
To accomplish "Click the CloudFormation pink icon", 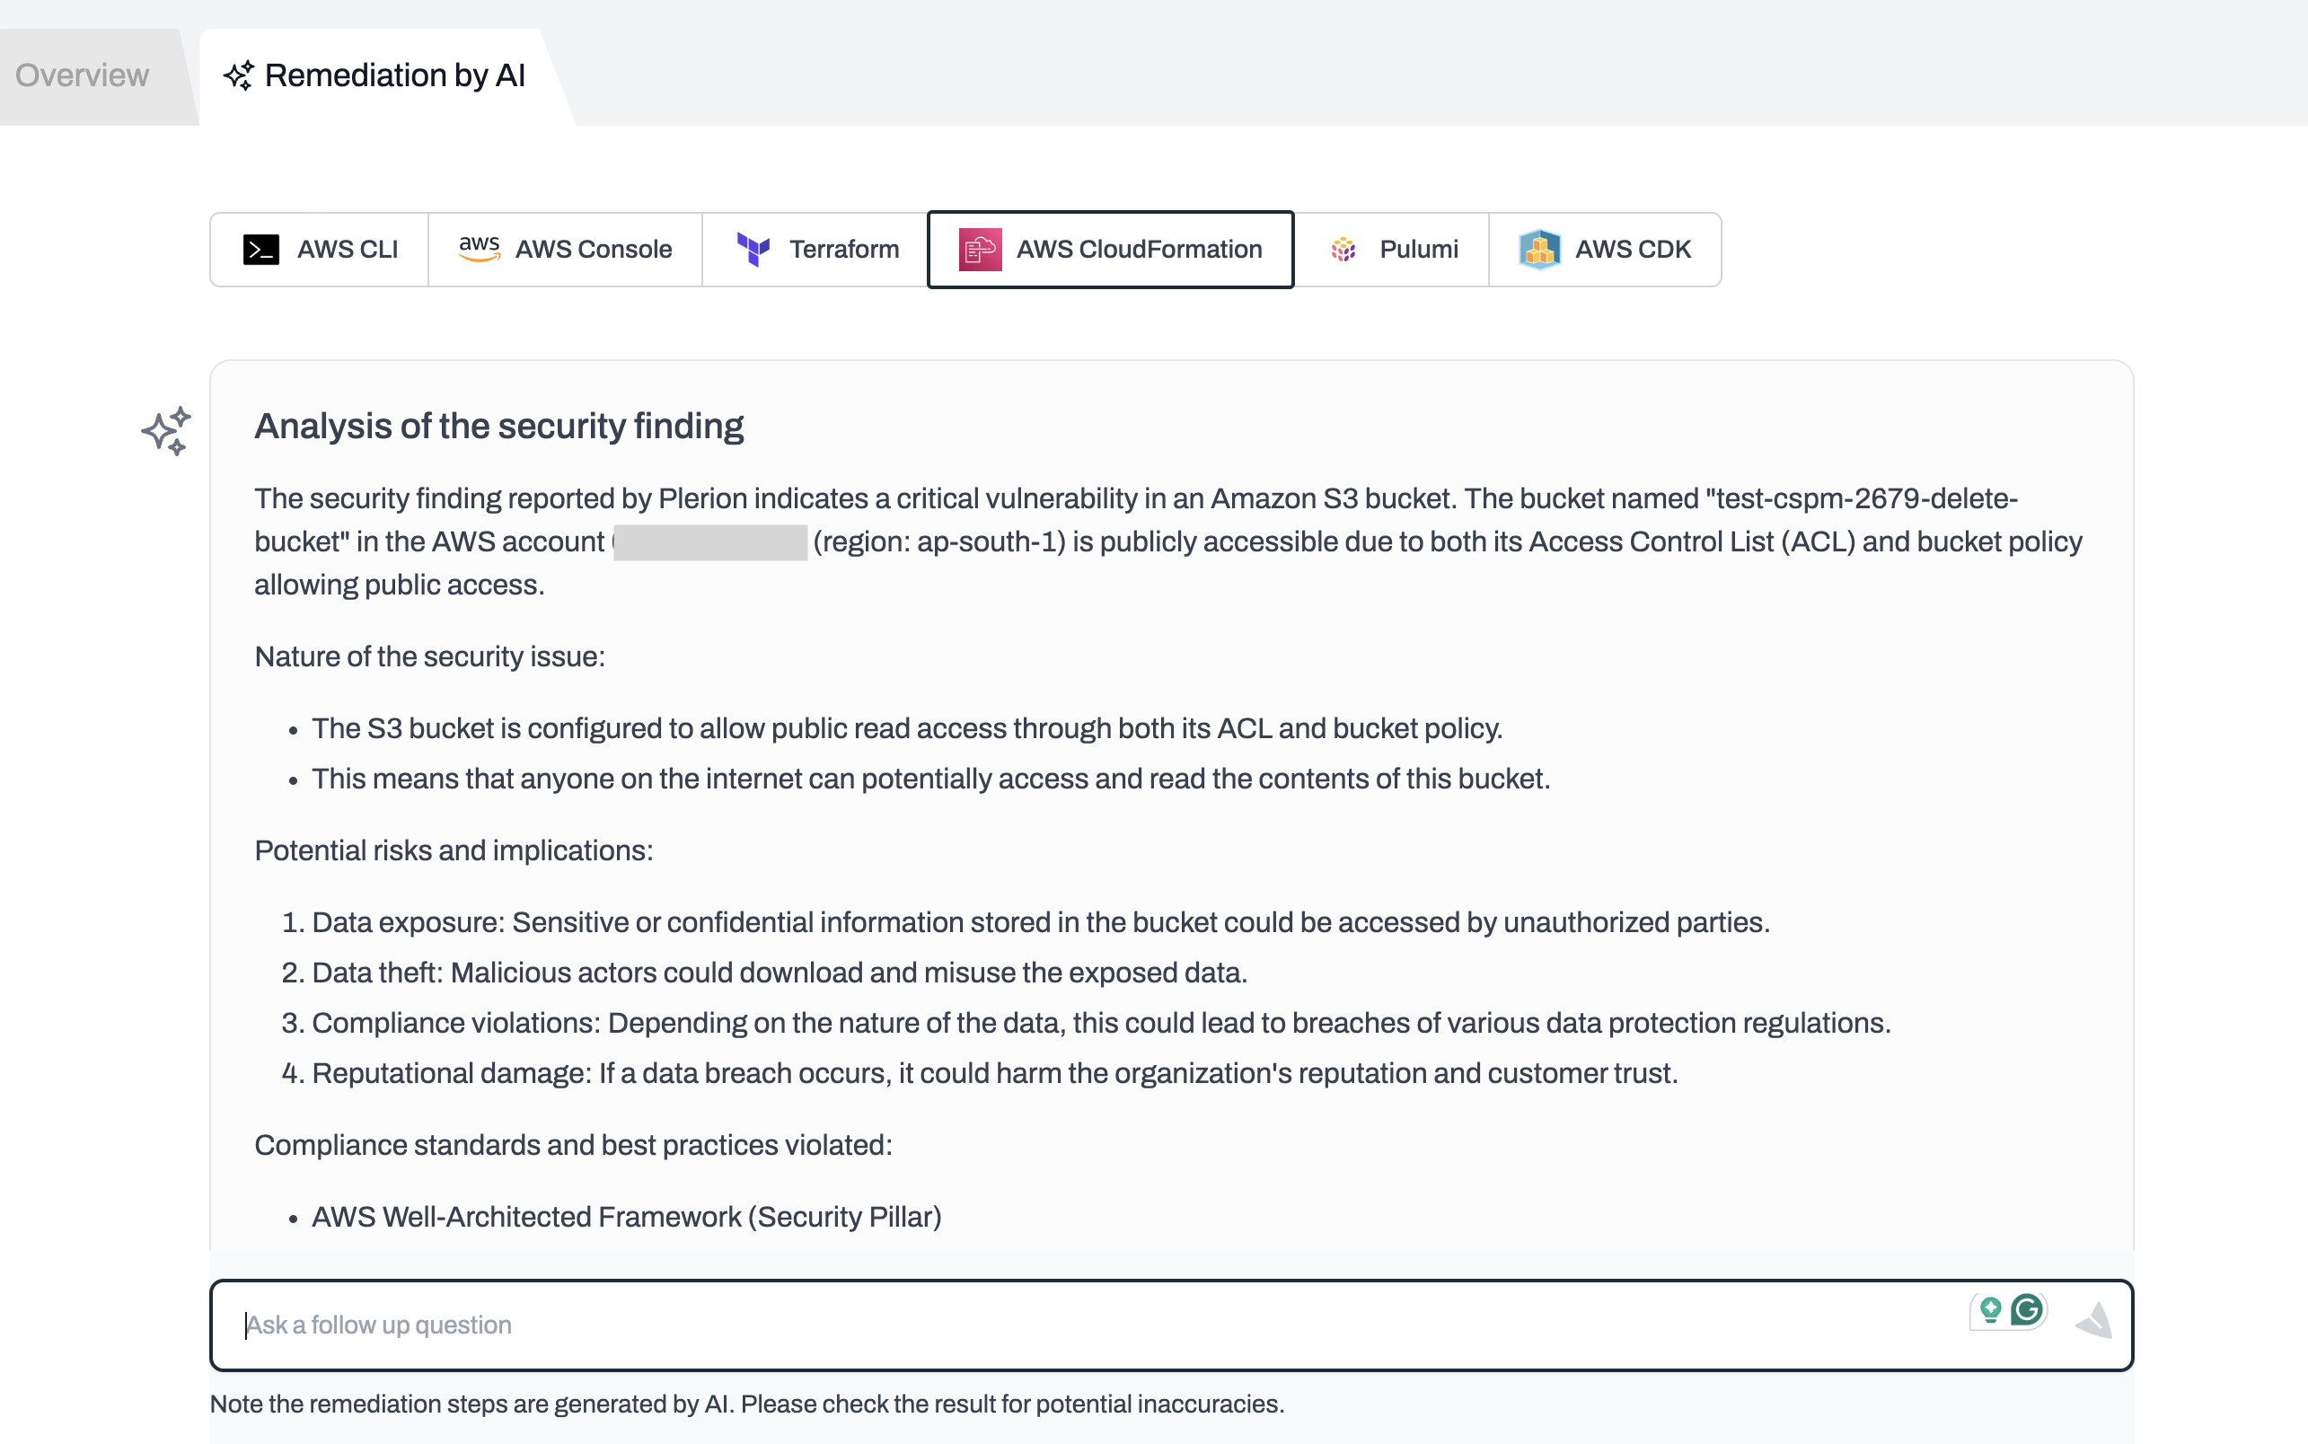I will [x=980, y=250].
